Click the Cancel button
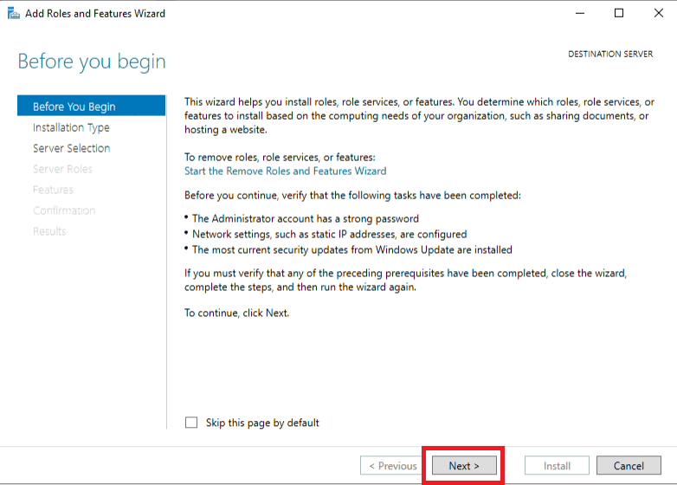The height and width of the screenshot is (485, 677). 629,466
